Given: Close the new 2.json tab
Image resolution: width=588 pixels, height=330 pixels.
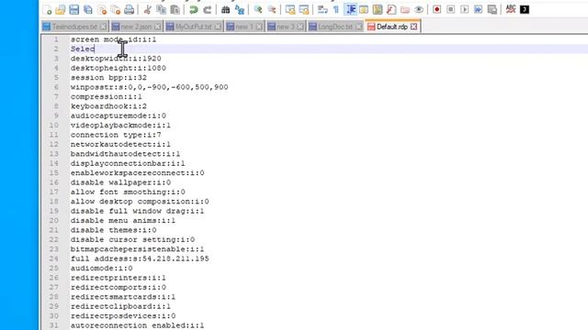Looking at the screenshot, I should click(157, 27).
